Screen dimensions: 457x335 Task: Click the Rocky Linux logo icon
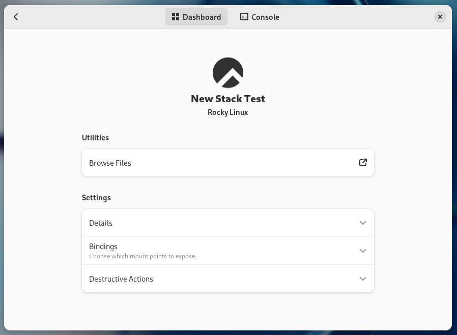coord(228,73)
